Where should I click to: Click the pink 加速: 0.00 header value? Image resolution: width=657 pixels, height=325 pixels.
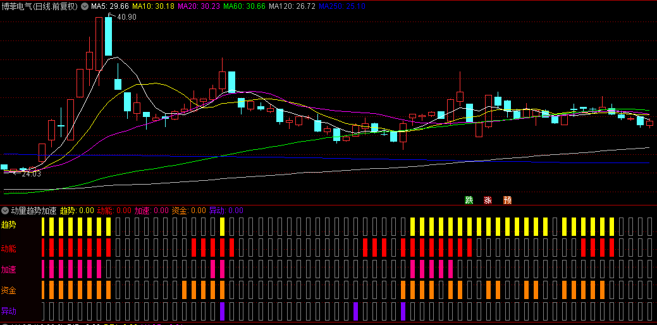point(151,211)
